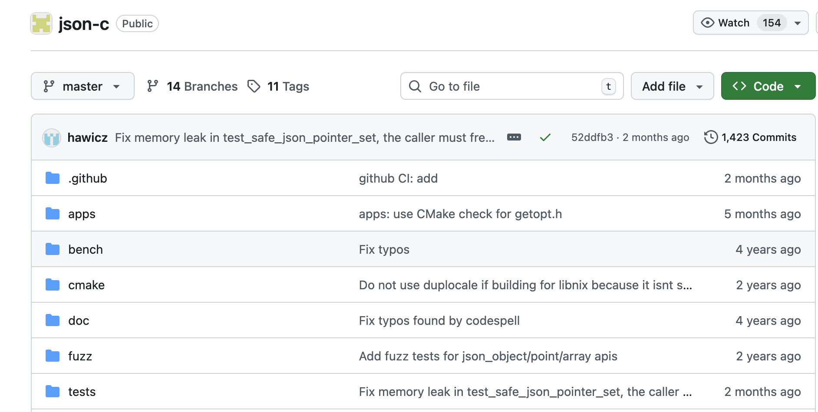Click the magnifier icon in Go to file

pos(415,86)
